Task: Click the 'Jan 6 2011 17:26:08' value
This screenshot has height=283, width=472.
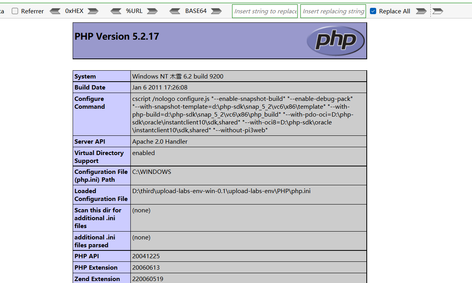Action: tap(160, 88)
